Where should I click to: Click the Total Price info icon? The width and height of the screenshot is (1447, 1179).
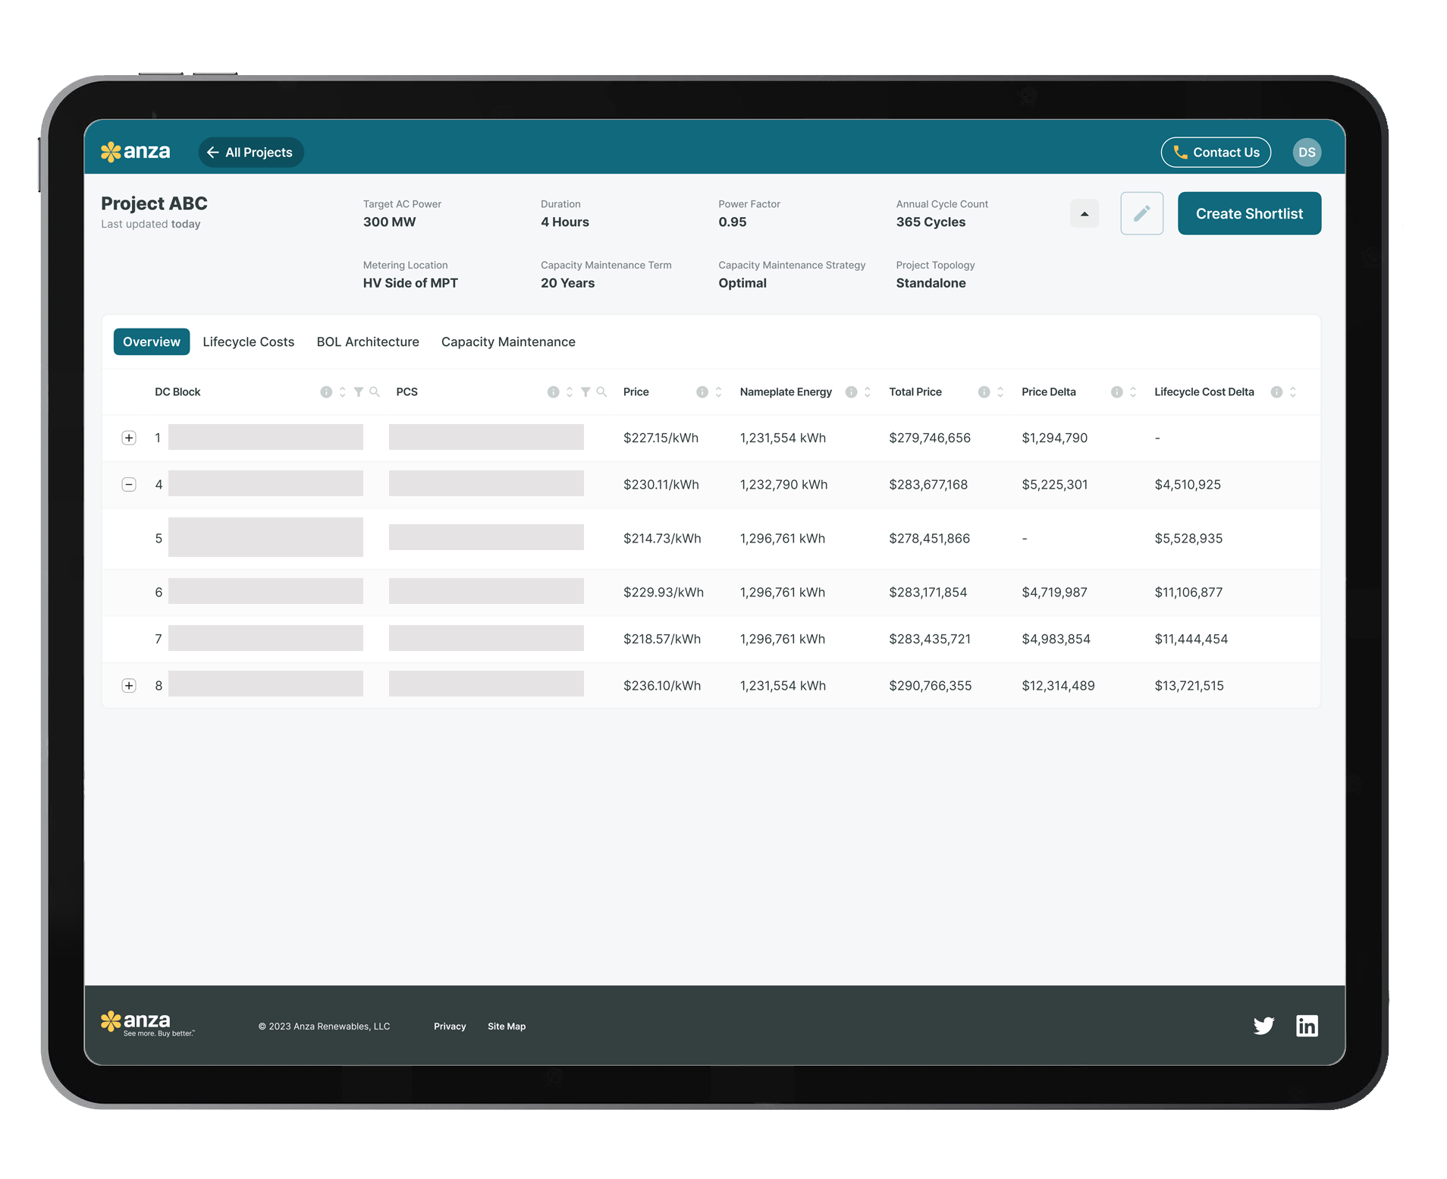tap(984, 392)
